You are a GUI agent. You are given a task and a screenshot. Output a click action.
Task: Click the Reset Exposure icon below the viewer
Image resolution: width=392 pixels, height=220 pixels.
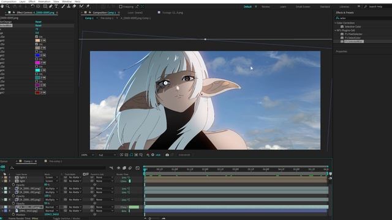(153, 155)
